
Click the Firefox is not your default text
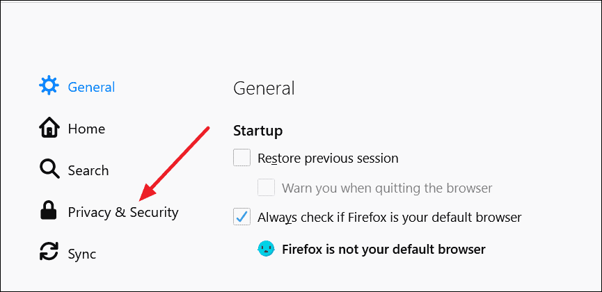point(384,250)
